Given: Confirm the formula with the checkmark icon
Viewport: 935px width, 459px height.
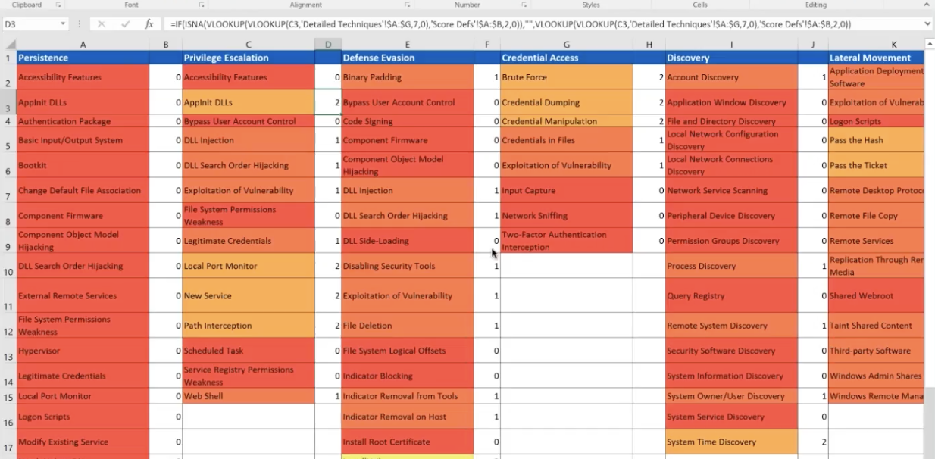Looking at the screenshot, I should tap(125, 24).
